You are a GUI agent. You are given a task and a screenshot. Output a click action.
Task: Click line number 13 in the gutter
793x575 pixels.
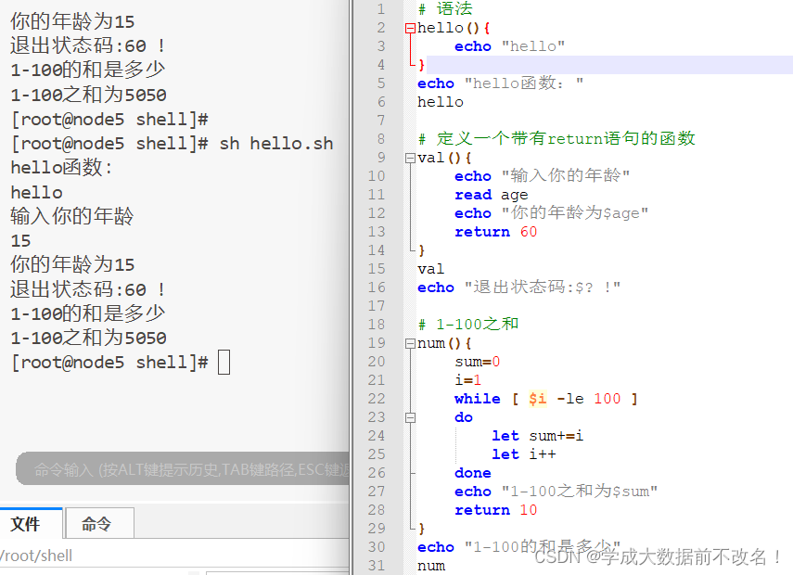pos(377,232)
